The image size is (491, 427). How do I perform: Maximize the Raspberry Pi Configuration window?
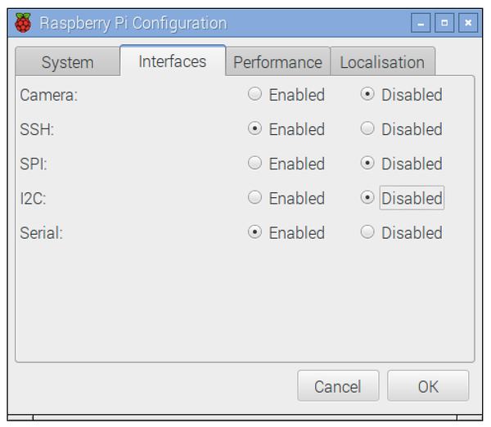tap(444, 24)
